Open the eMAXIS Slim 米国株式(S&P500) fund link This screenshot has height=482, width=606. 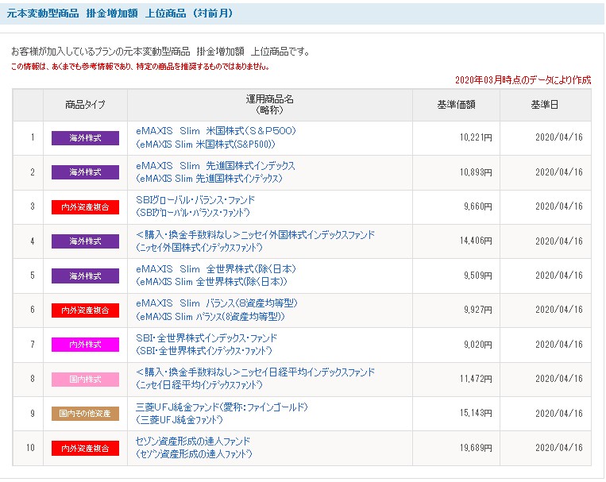point(216,137)
